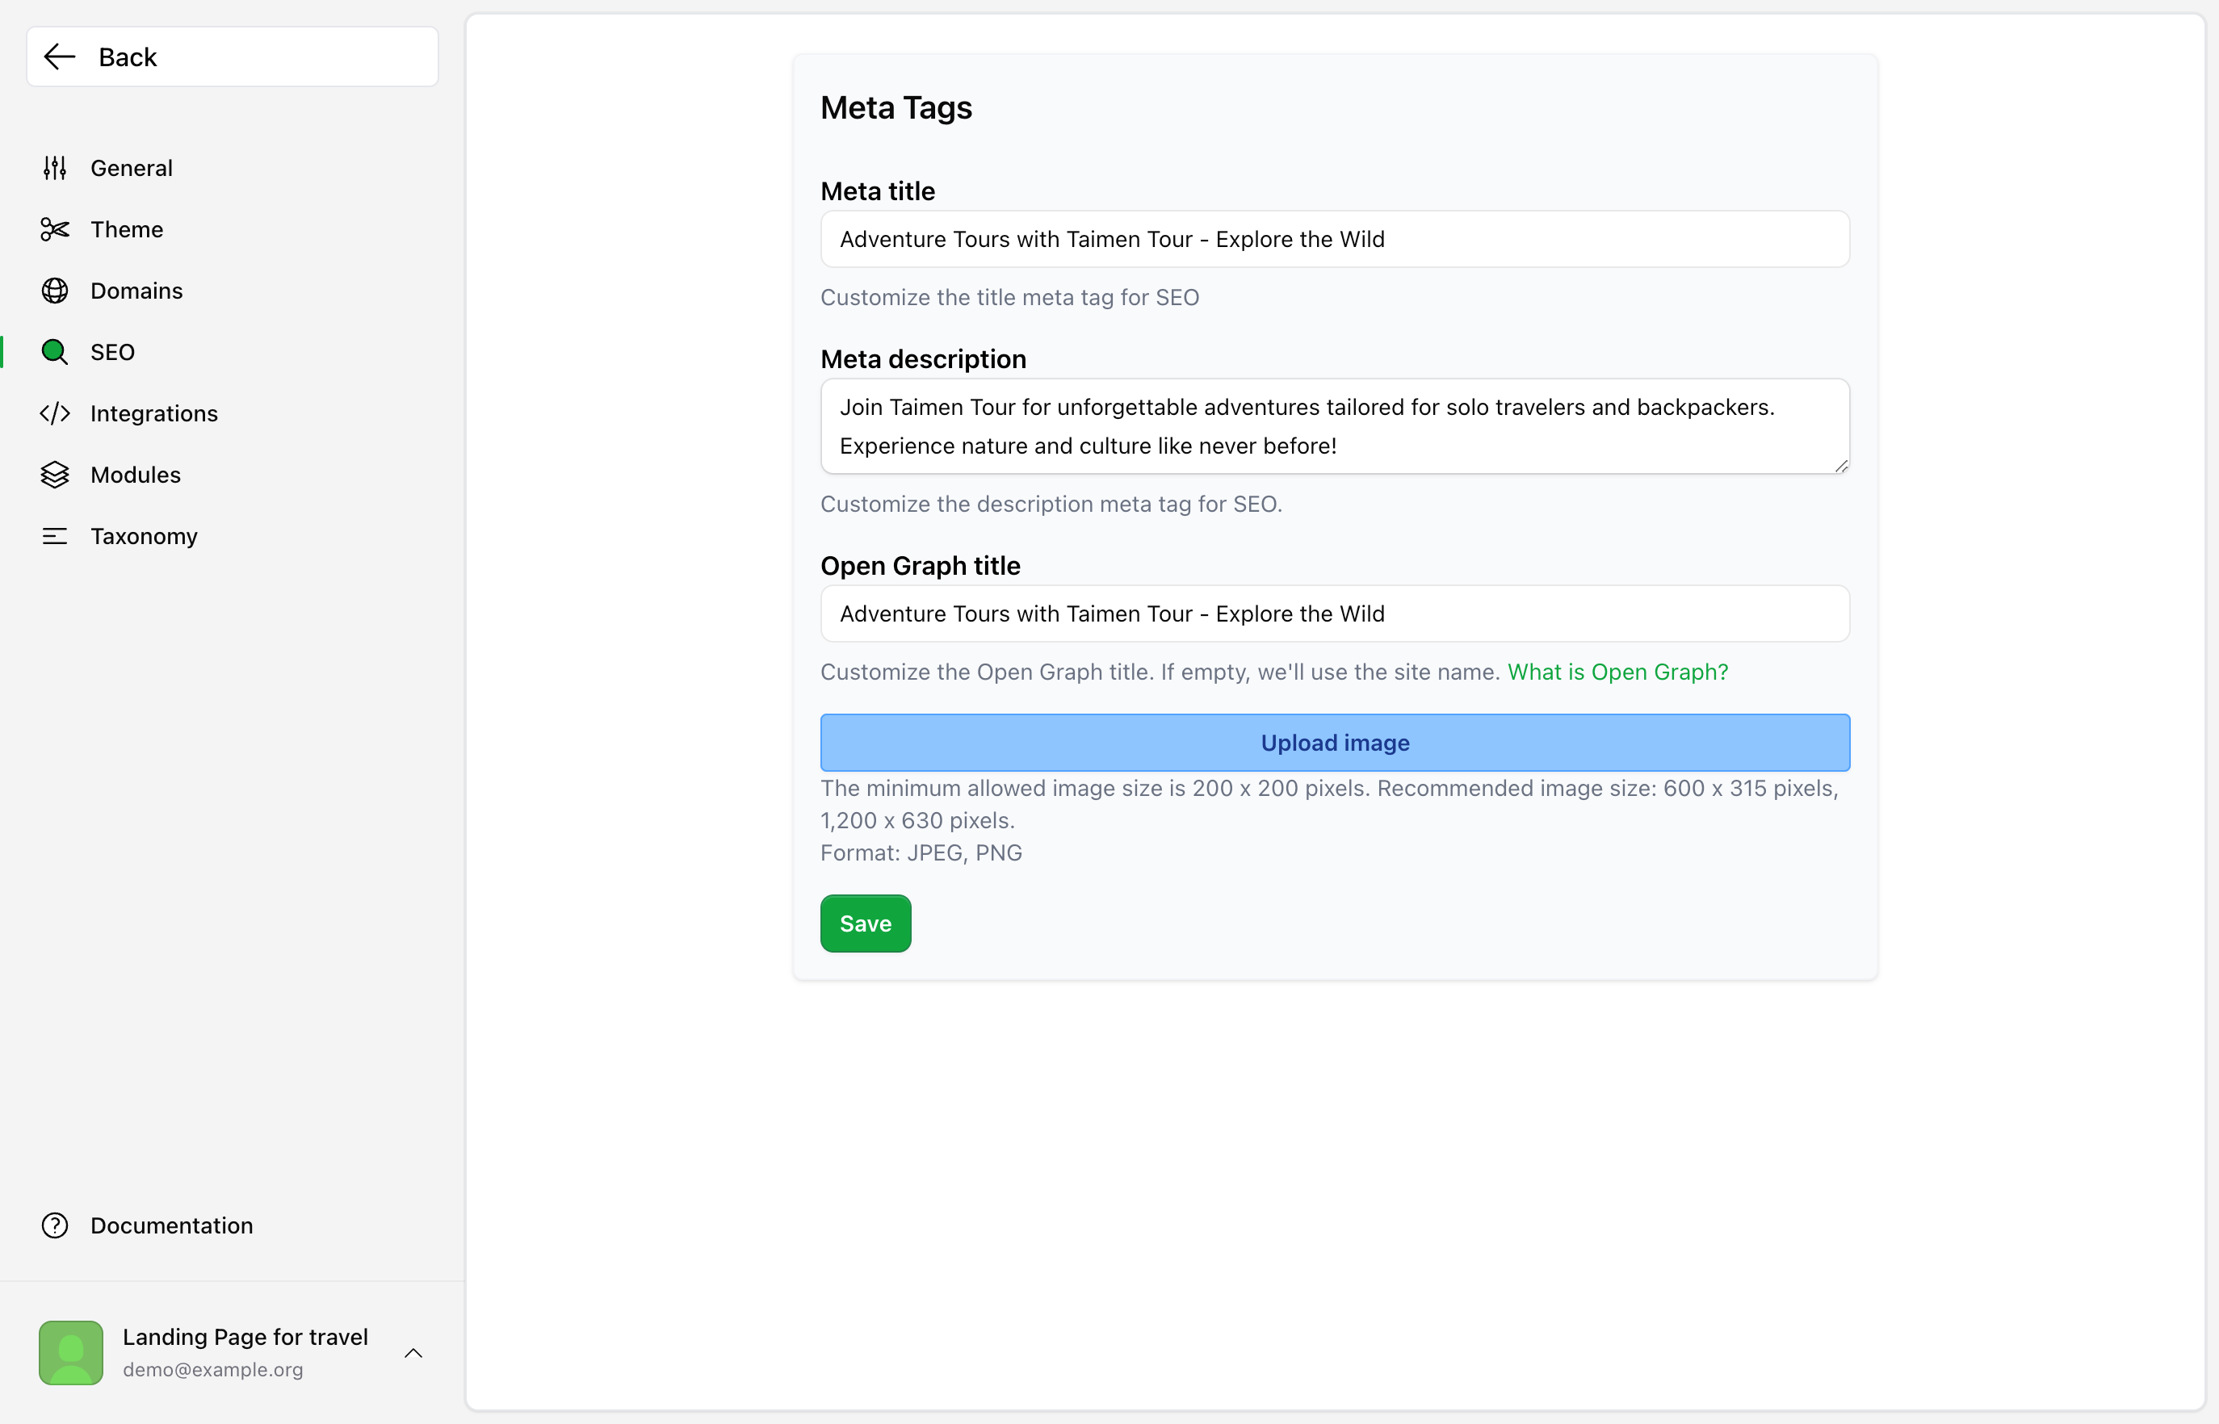
Task: Open the What is Open Graph link
Action: (x=1617, y=672)
